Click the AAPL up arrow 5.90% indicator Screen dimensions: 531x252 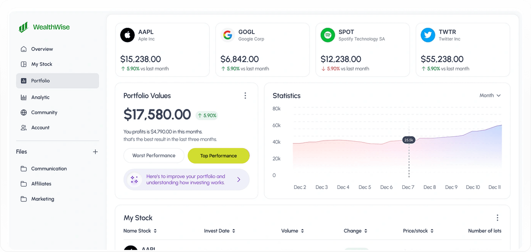pyautogui.click(x=130, y=69)
